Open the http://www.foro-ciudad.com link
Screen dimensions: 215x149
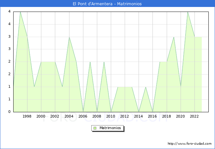(x=190, y=144)
